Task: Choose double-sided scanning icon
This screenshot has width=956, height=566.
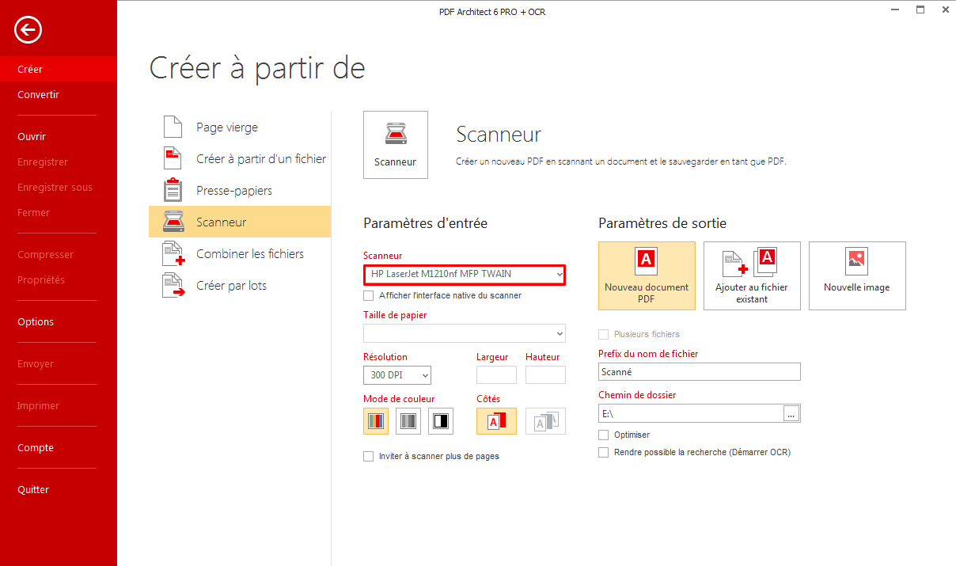Action: 546,421
